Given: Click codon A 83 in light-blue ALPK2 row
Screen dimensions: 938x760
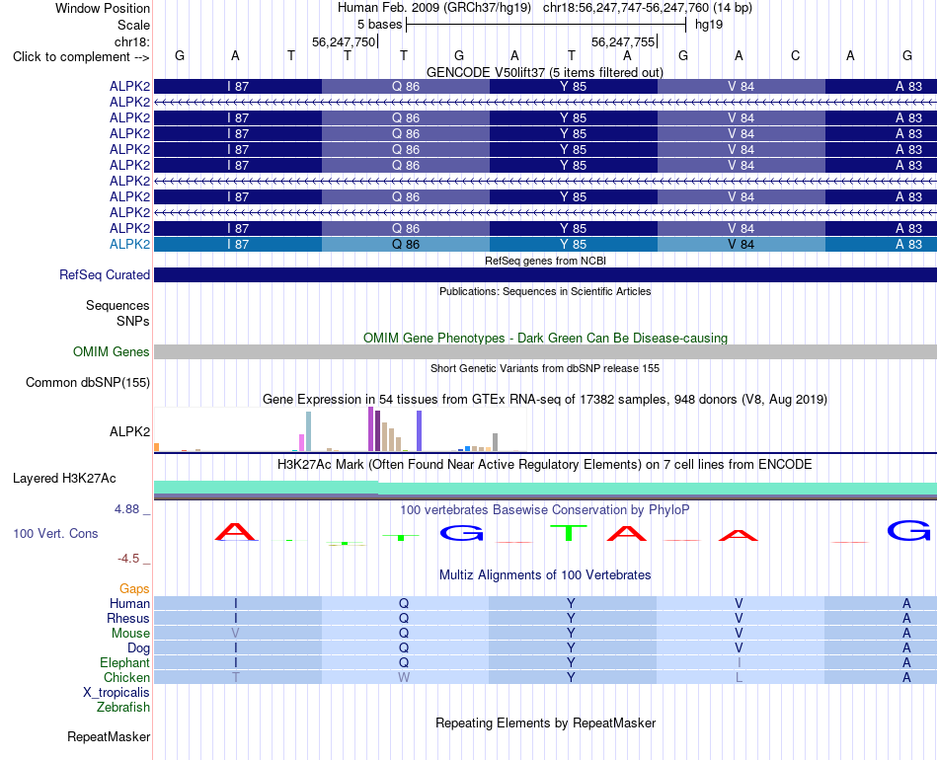Looking at the screenshot, I should tap(881, 244).
